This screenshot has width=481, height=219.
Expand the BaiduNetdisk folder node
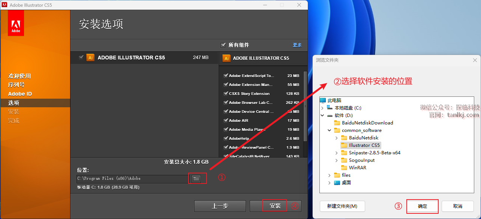[x=337, y=138]
